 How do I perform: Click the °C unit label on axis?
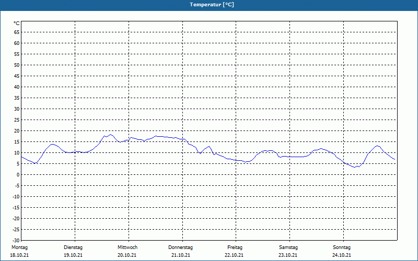pyautogui.click(x=17, y=23)
